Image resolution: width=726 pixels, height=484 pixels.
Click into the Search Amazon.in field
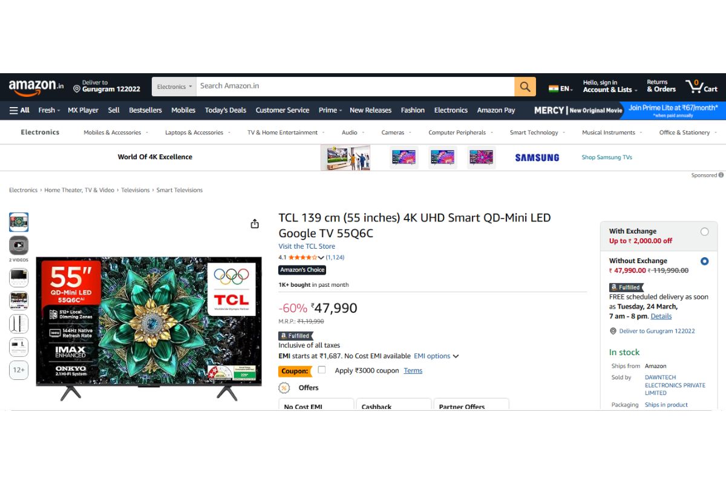coord(356,87)
